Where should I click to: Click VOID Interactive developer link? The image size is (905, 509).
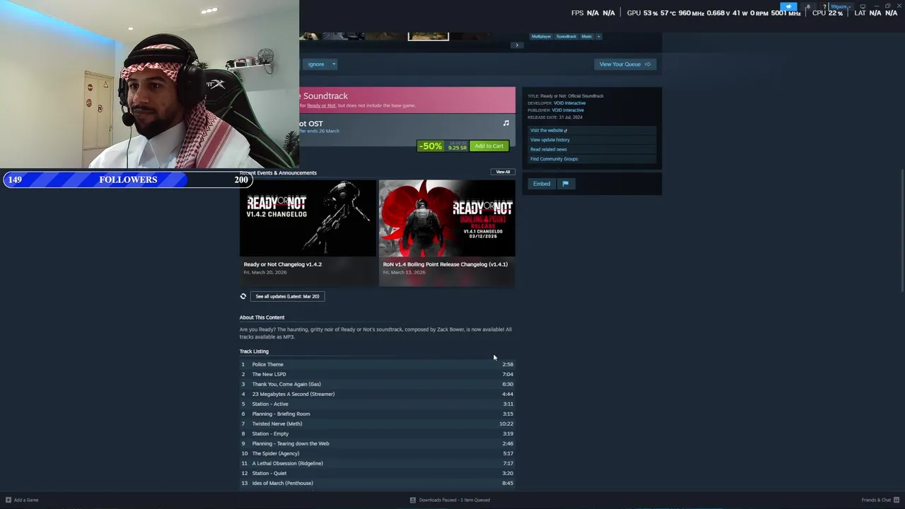tap(568, 103)
